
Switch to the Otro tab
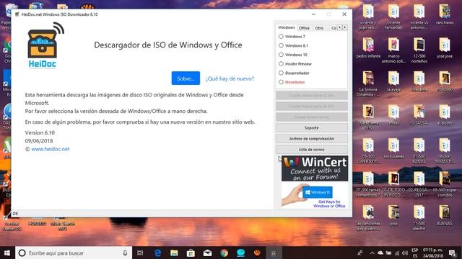[x=319, y=28]
